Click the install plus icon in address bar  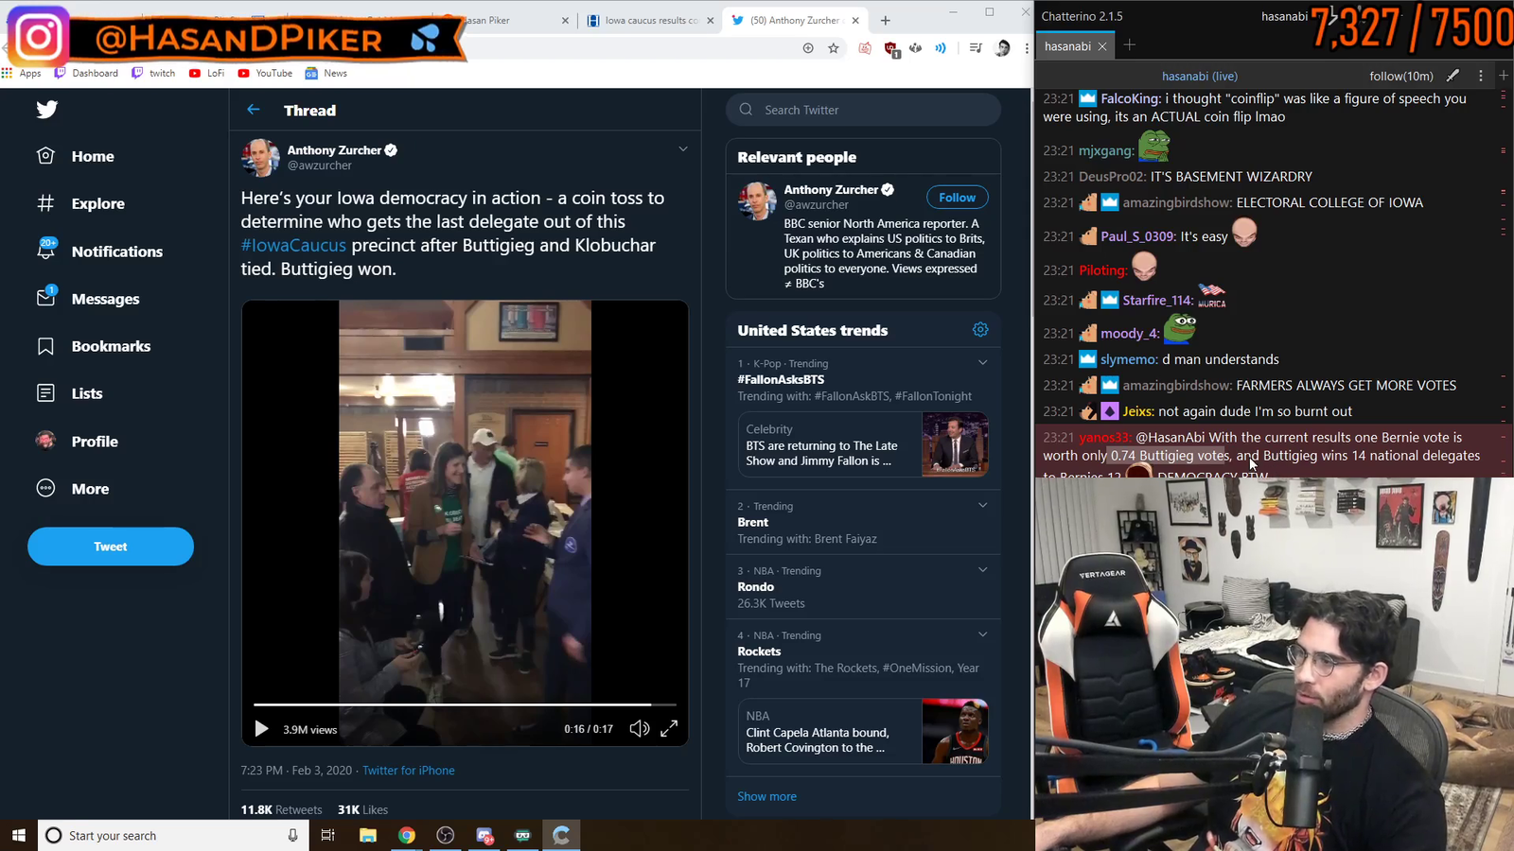point(808,48)
